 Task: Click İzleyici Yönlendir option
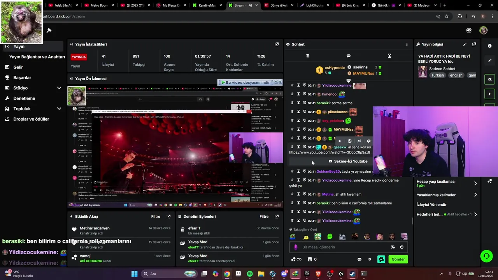pyautogui.click(x=431, y=205)
